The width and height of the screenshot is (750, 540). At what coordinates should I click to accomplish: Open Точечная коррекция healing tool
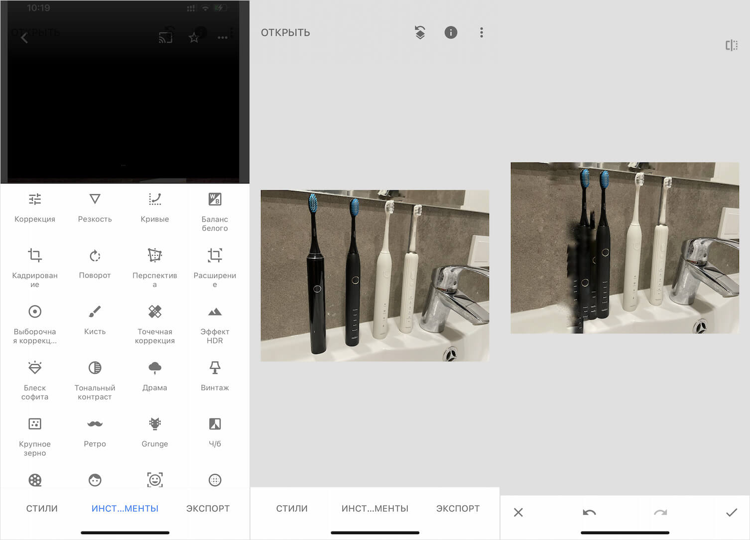(x=154, y=324)
